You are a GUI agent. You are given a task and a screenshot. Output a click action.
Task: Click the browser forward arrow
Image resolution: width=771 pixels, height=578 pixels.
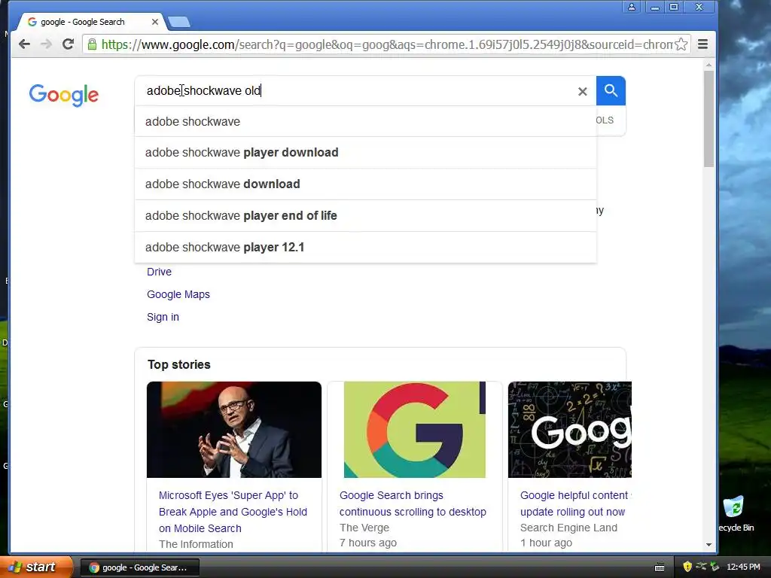[x=46, y=44]
